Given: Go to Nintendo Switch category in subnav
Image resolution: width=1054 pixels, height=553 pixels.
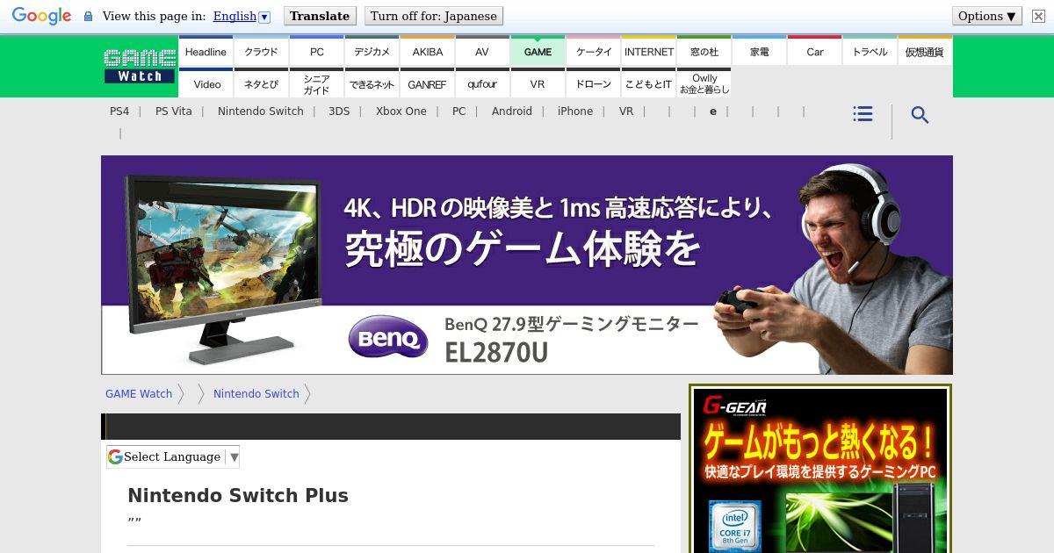Looking at the screenshot, I should pyautogui.click(x=261, y=111).
